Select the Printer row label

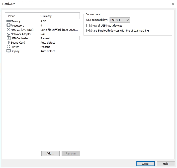pos(15,47)
